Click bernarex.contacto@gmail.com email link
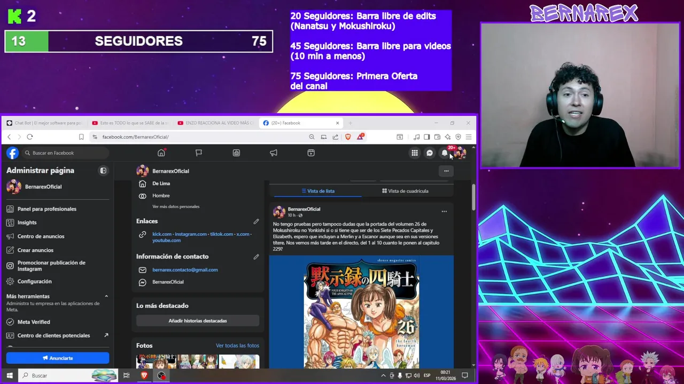Screen dimensions: 684x384 185,270
